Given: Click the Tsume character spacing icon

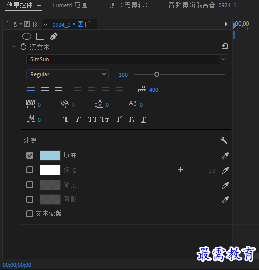Looking at the screenshot, I should (x=31, y=119).
